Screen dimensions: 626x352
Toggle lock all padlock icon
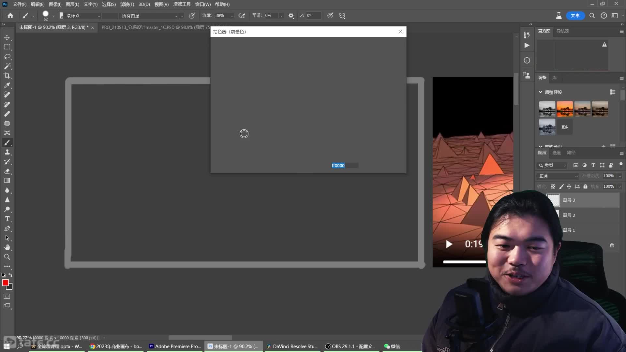click(x=585, y=186)
